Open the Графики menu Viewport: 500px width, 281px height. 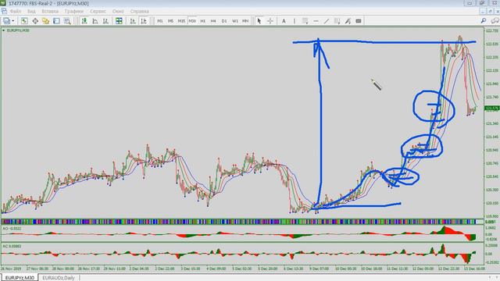[x=74, y=11]
